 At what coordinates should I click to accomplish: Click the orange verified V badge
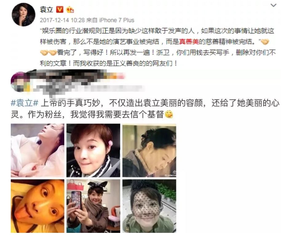[x=60, y=9]
